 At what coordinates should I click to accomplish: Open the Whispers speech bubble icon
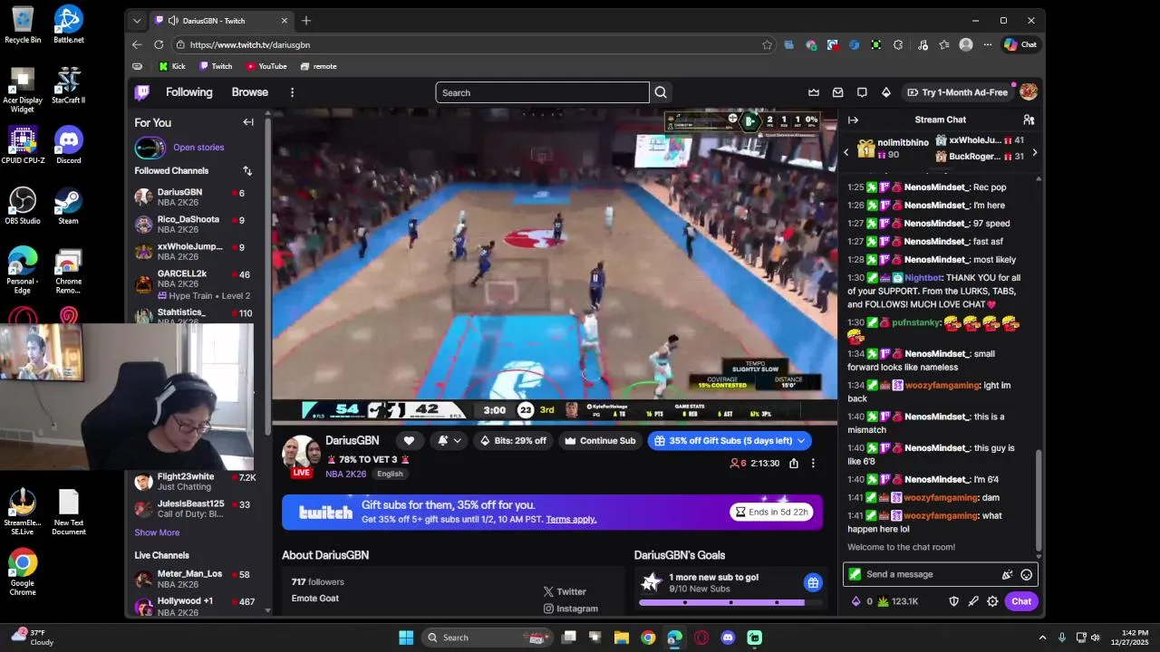pyautogui.click(x=862, y=92)
